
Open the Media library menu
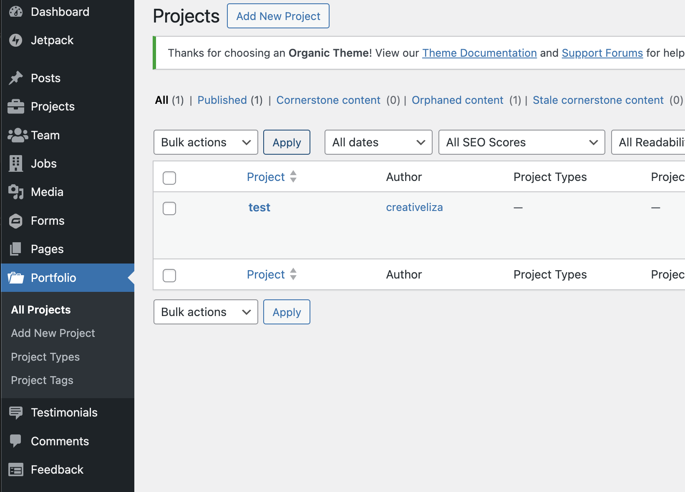point(47,192)
